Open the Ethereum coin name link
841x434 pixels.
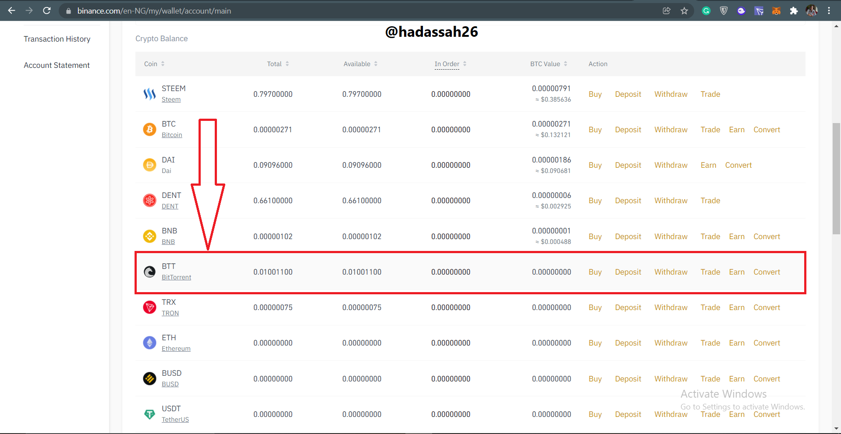pos(176,349)
